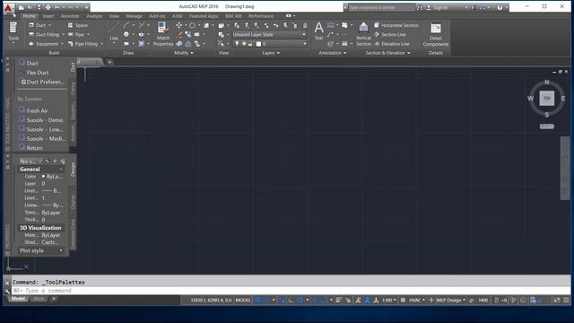The image size is (574, 323).
Task: Click the Horizontal Section tool
Action: point(396,25)
